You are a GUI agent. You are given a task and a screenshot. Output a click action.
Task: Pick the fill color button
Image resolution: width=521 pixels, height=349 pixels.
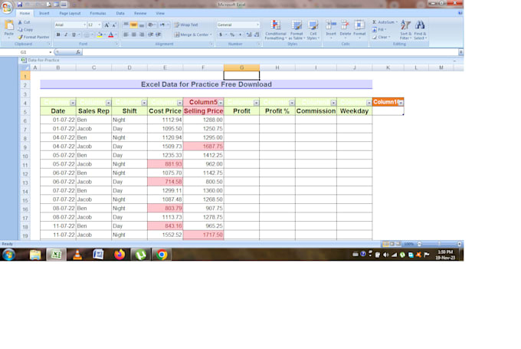pyautogui.click(x=100, y=35)
